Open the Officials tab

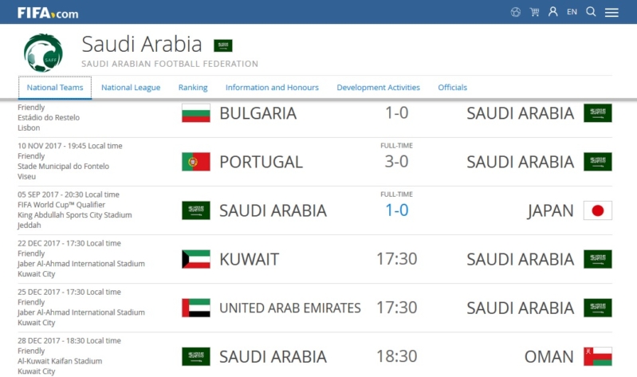453,88
